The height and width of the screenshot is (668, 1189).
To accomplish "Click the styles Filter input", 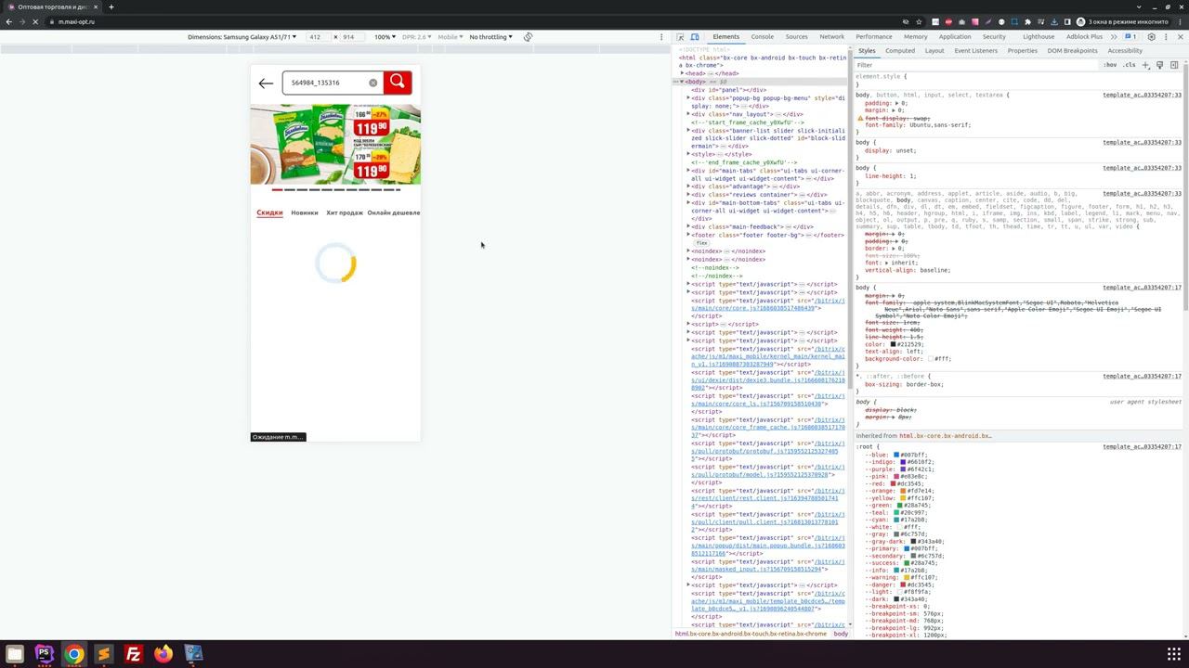I will (975, 65).
